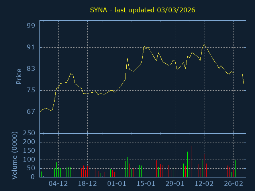
Task: Select the 67 price tick label
Action: pyautogui.click(x=30, y=112)
